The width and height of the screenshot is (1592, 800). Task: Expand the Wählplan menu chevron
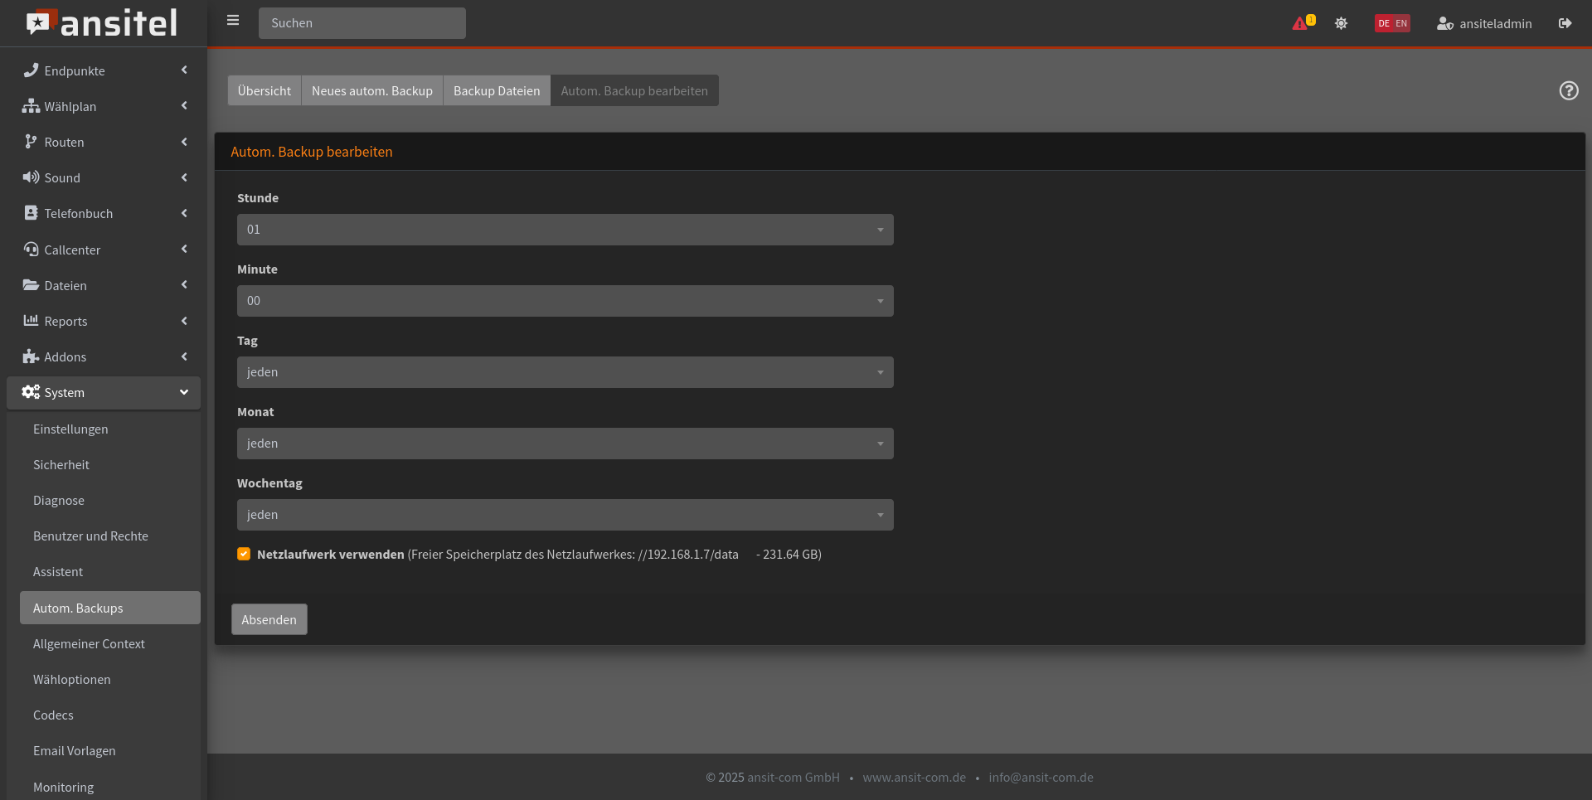click(x=184, y=106)
